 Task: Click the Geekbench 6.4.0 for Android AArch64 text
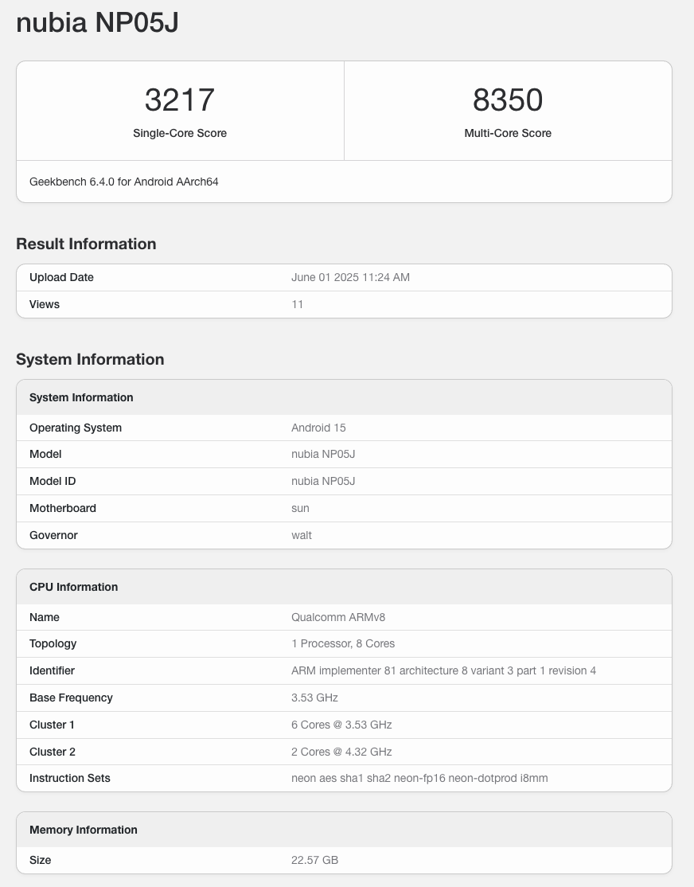coord(124,182)
